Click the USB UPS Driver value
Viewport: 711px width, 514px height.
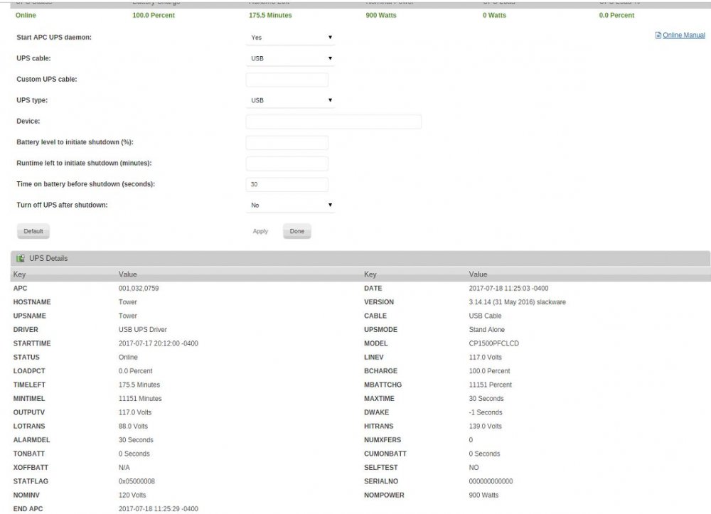[x=142, y=330]
